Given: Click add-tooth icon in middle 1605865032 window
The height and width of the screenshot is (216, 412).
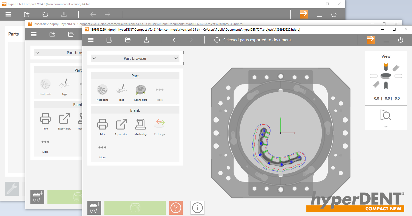Looking at the screenshot, I should coord(37,197).
